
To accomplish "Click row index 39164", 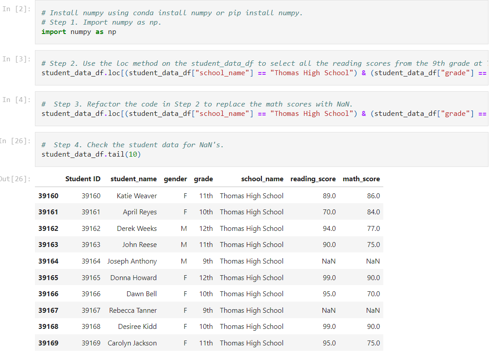I will [48, 261].
